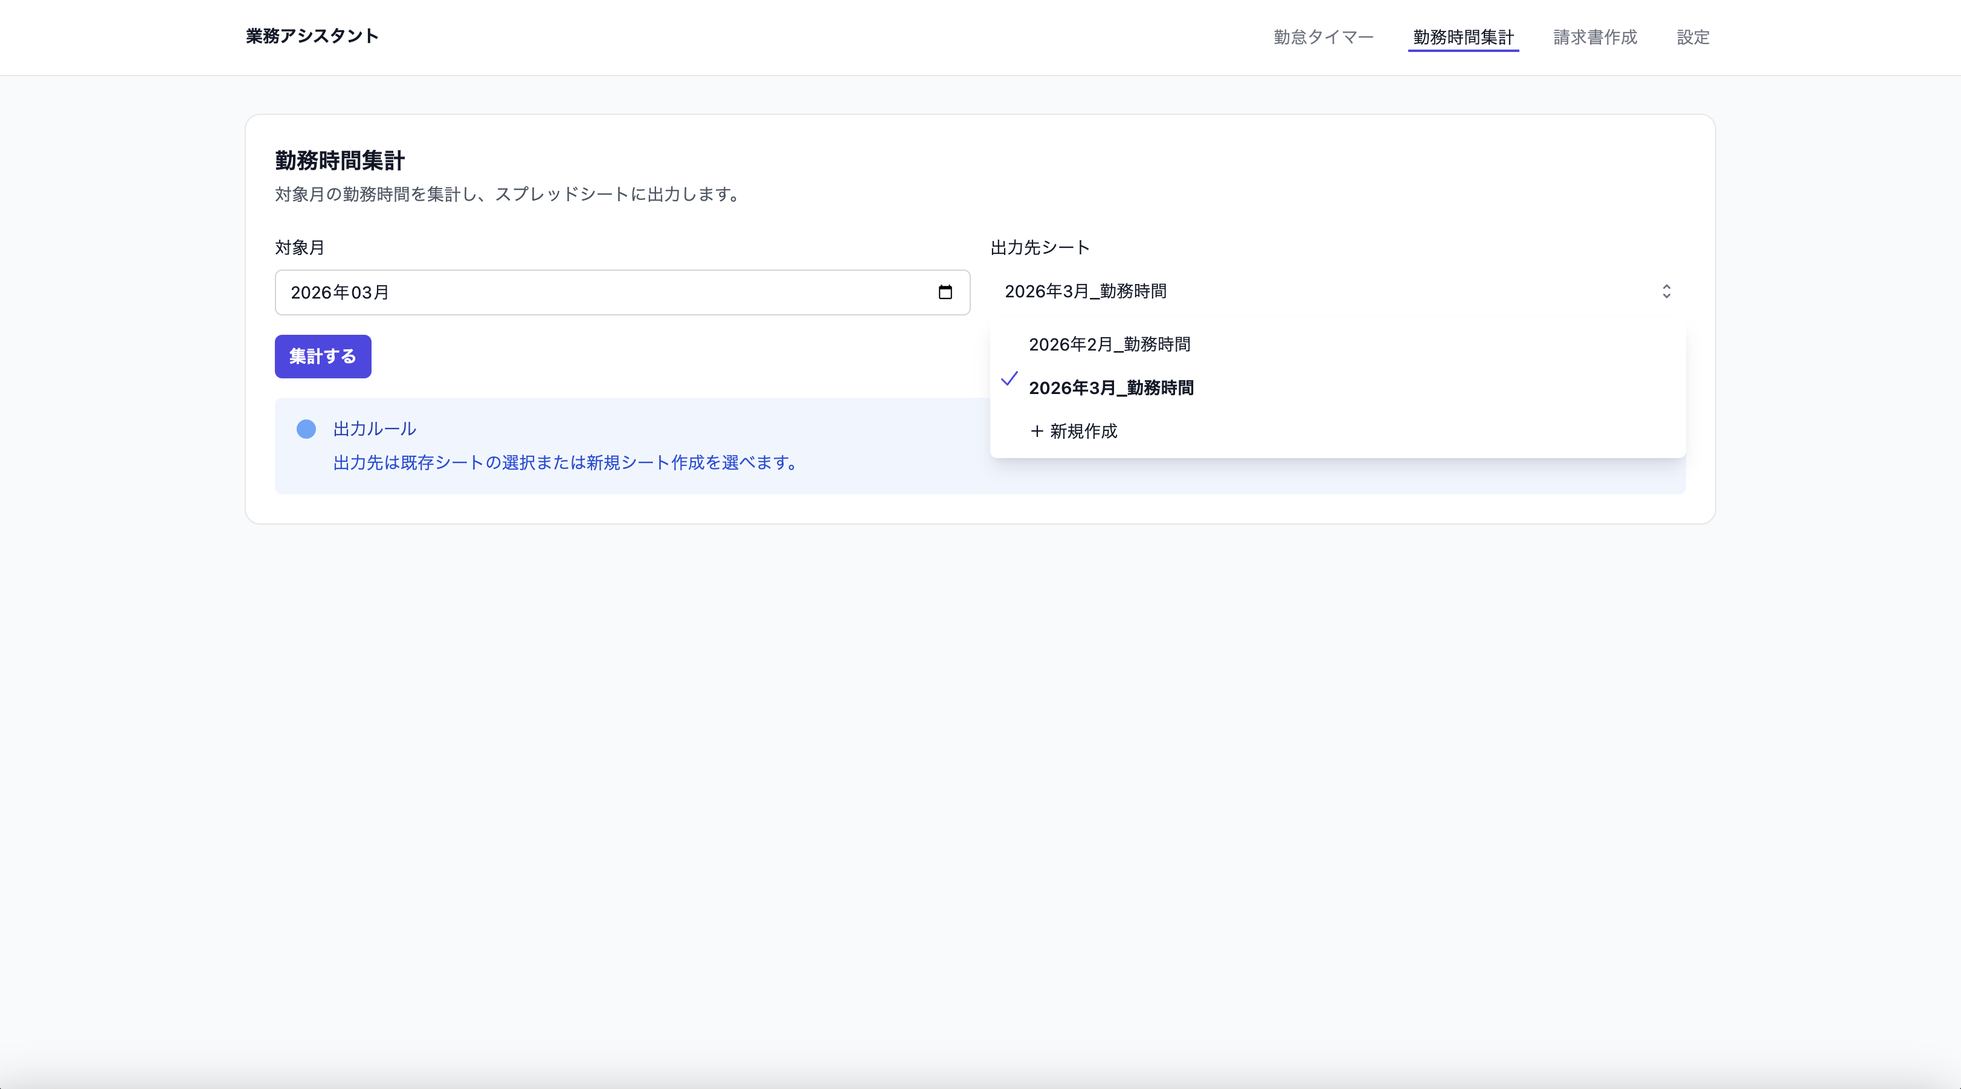Click the 勤務時間集計 card heading

(x=340, y=161)
